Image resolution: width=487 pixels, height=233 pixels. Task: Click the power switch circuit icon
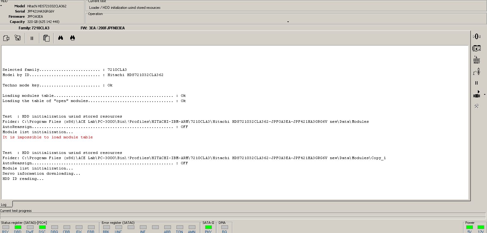pos(477,71)
